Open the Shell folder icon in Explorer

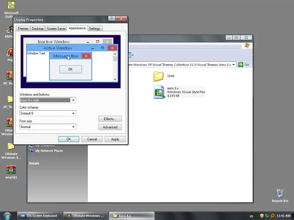(x=158, y=76)
